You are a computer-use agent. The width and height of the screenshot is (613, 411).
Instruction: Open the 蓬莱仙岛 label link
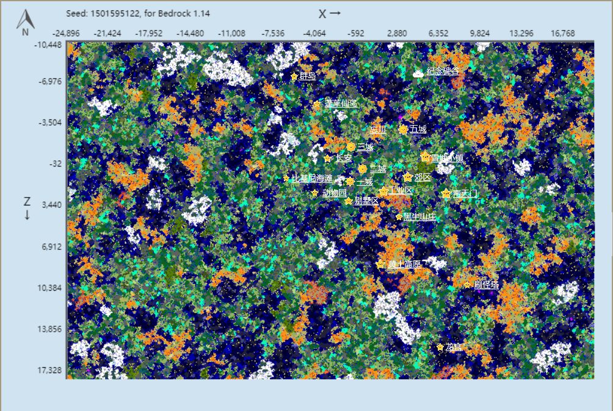(341, 104)
